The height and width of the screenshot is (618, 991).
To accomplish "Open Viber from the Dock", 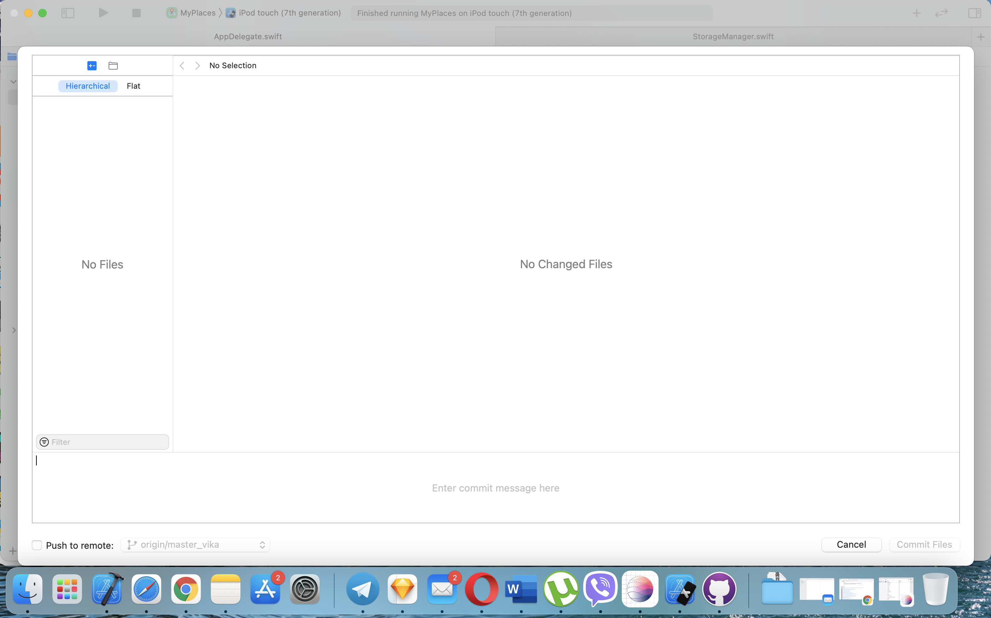I will (601, 589).
